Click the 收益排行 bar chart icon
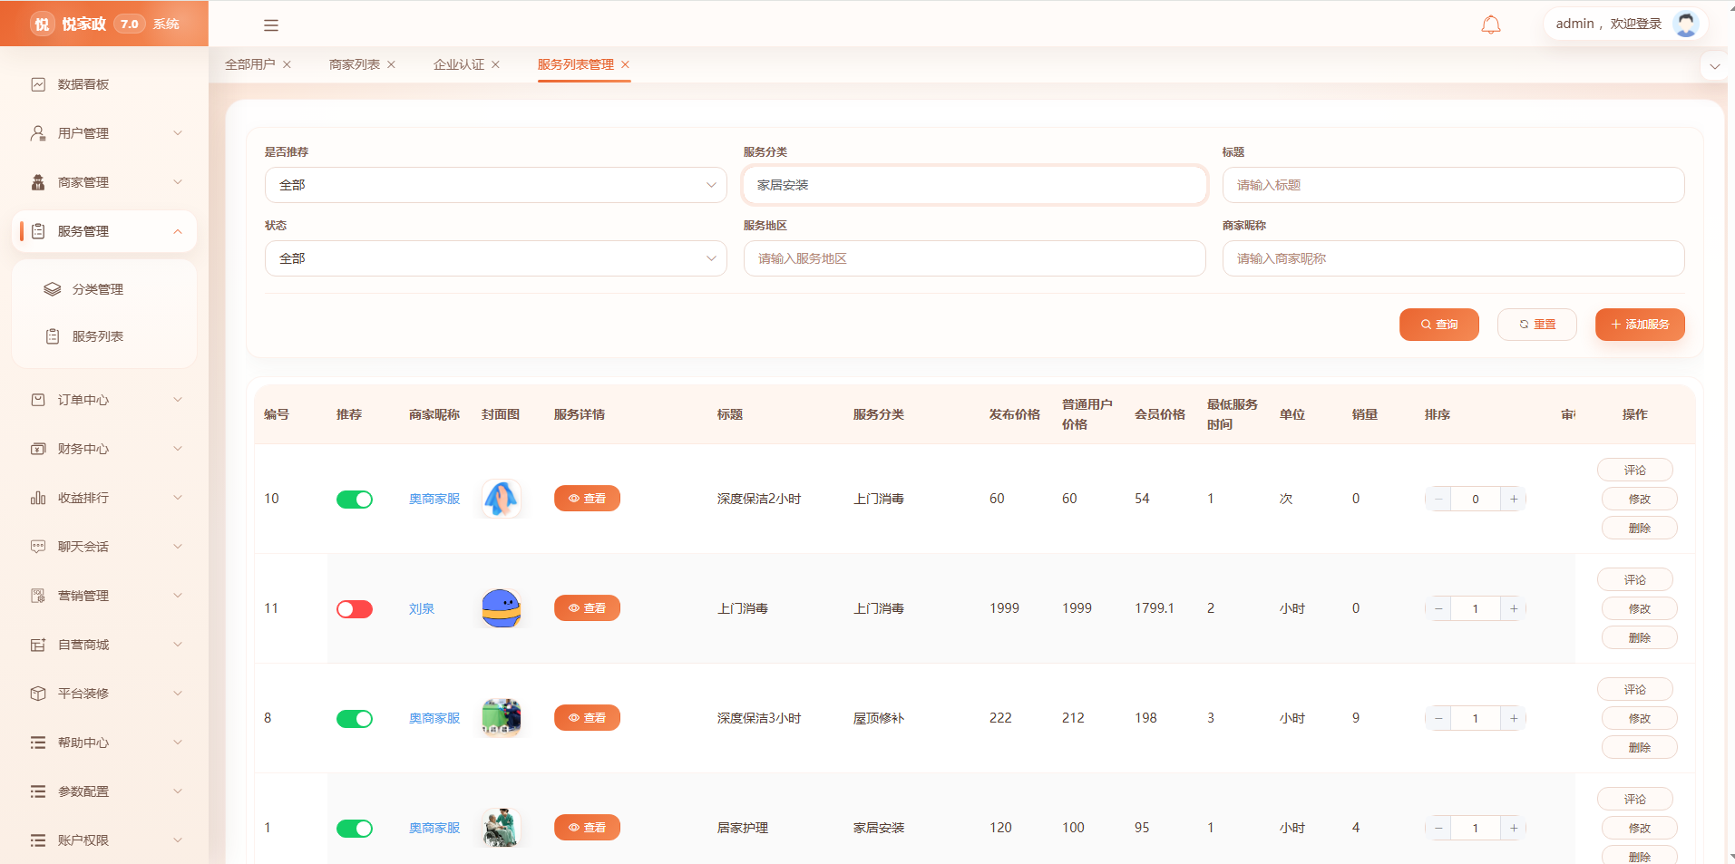This screenshot has height=864, width=1735. [38, 498]
